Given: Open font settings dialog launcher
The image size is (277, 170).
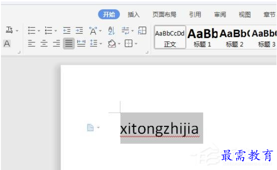Looking at the screenshot, I should (x=19, y=52).
